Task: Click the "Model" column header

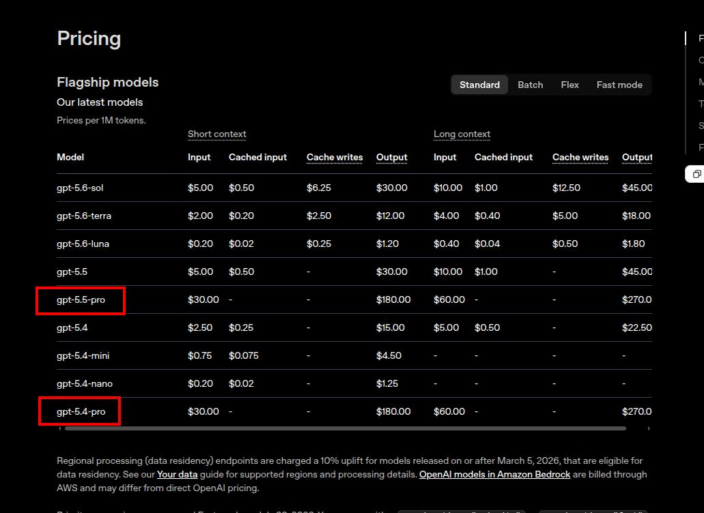Action: coord(70,158)
